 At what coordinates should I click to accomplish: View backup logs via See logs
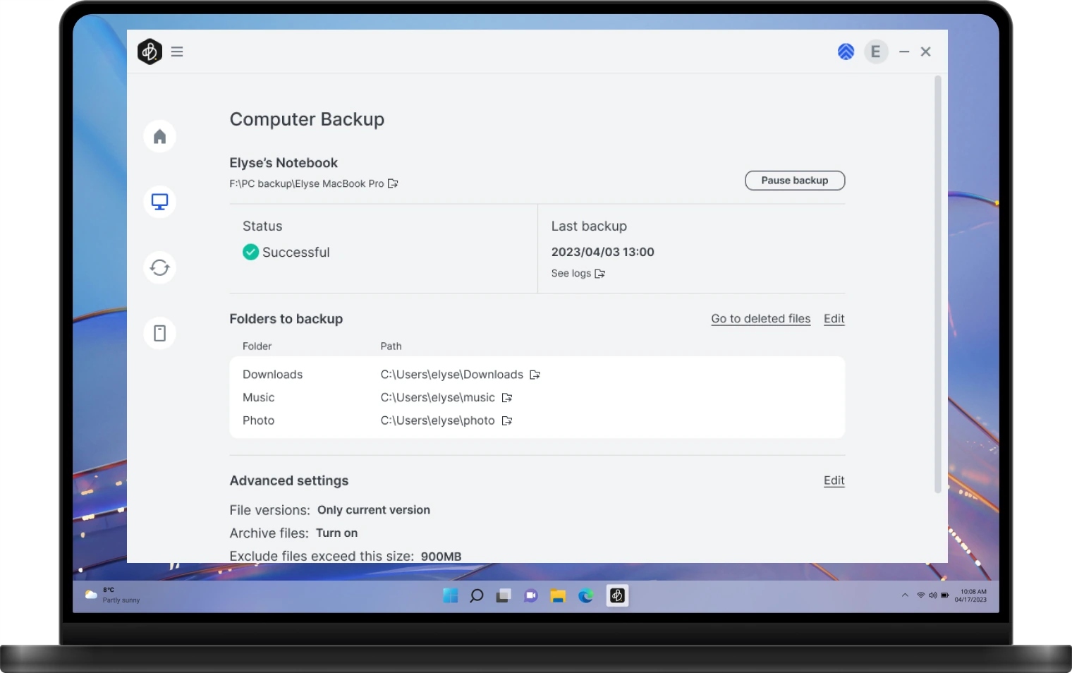[571, 273]
